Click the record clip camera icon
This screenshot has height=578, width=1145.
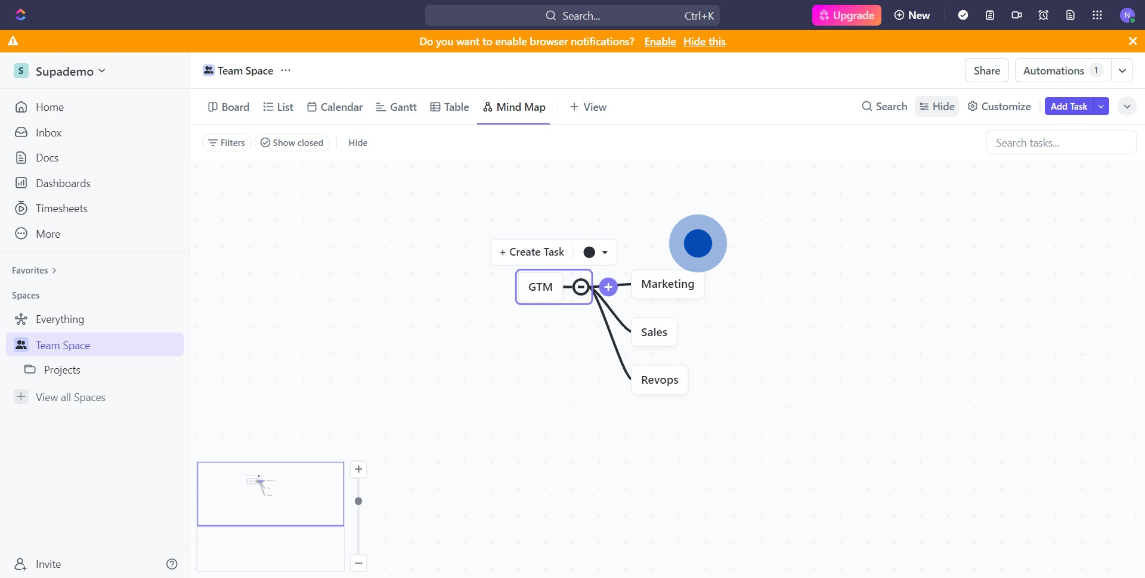pos(1017,15)
